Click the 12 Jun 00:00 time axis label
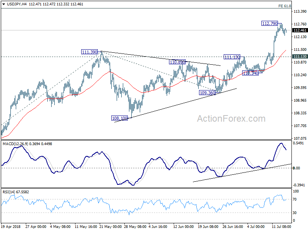The height and width of the screenshot is (231, 308). click(x=184, y=226)
